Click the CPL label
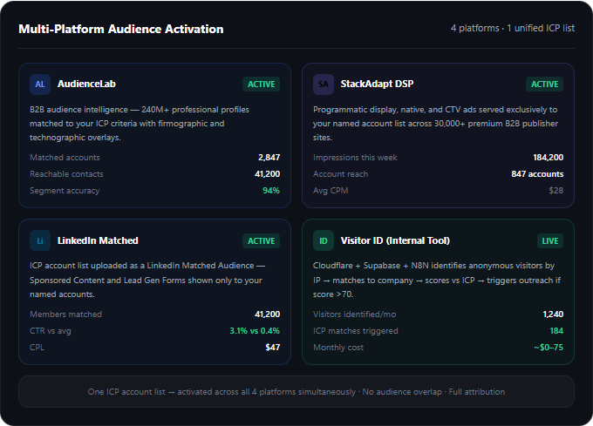Viewport: 593px width, 426px height. 37,348
